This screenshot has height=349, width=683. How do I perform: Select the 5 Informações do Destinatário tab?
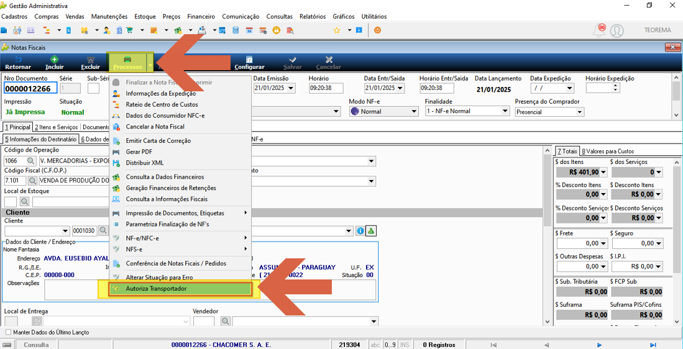[40, 139]
